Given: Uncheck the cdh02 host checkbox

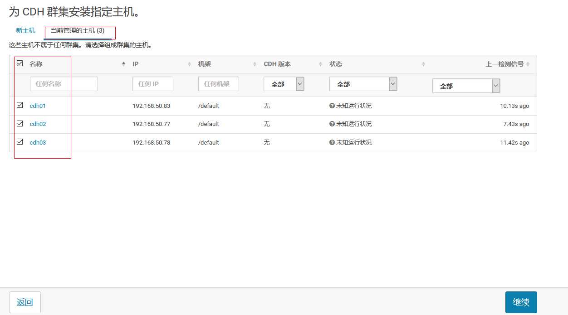Looking at the screenshot, I should coord(20,123).
